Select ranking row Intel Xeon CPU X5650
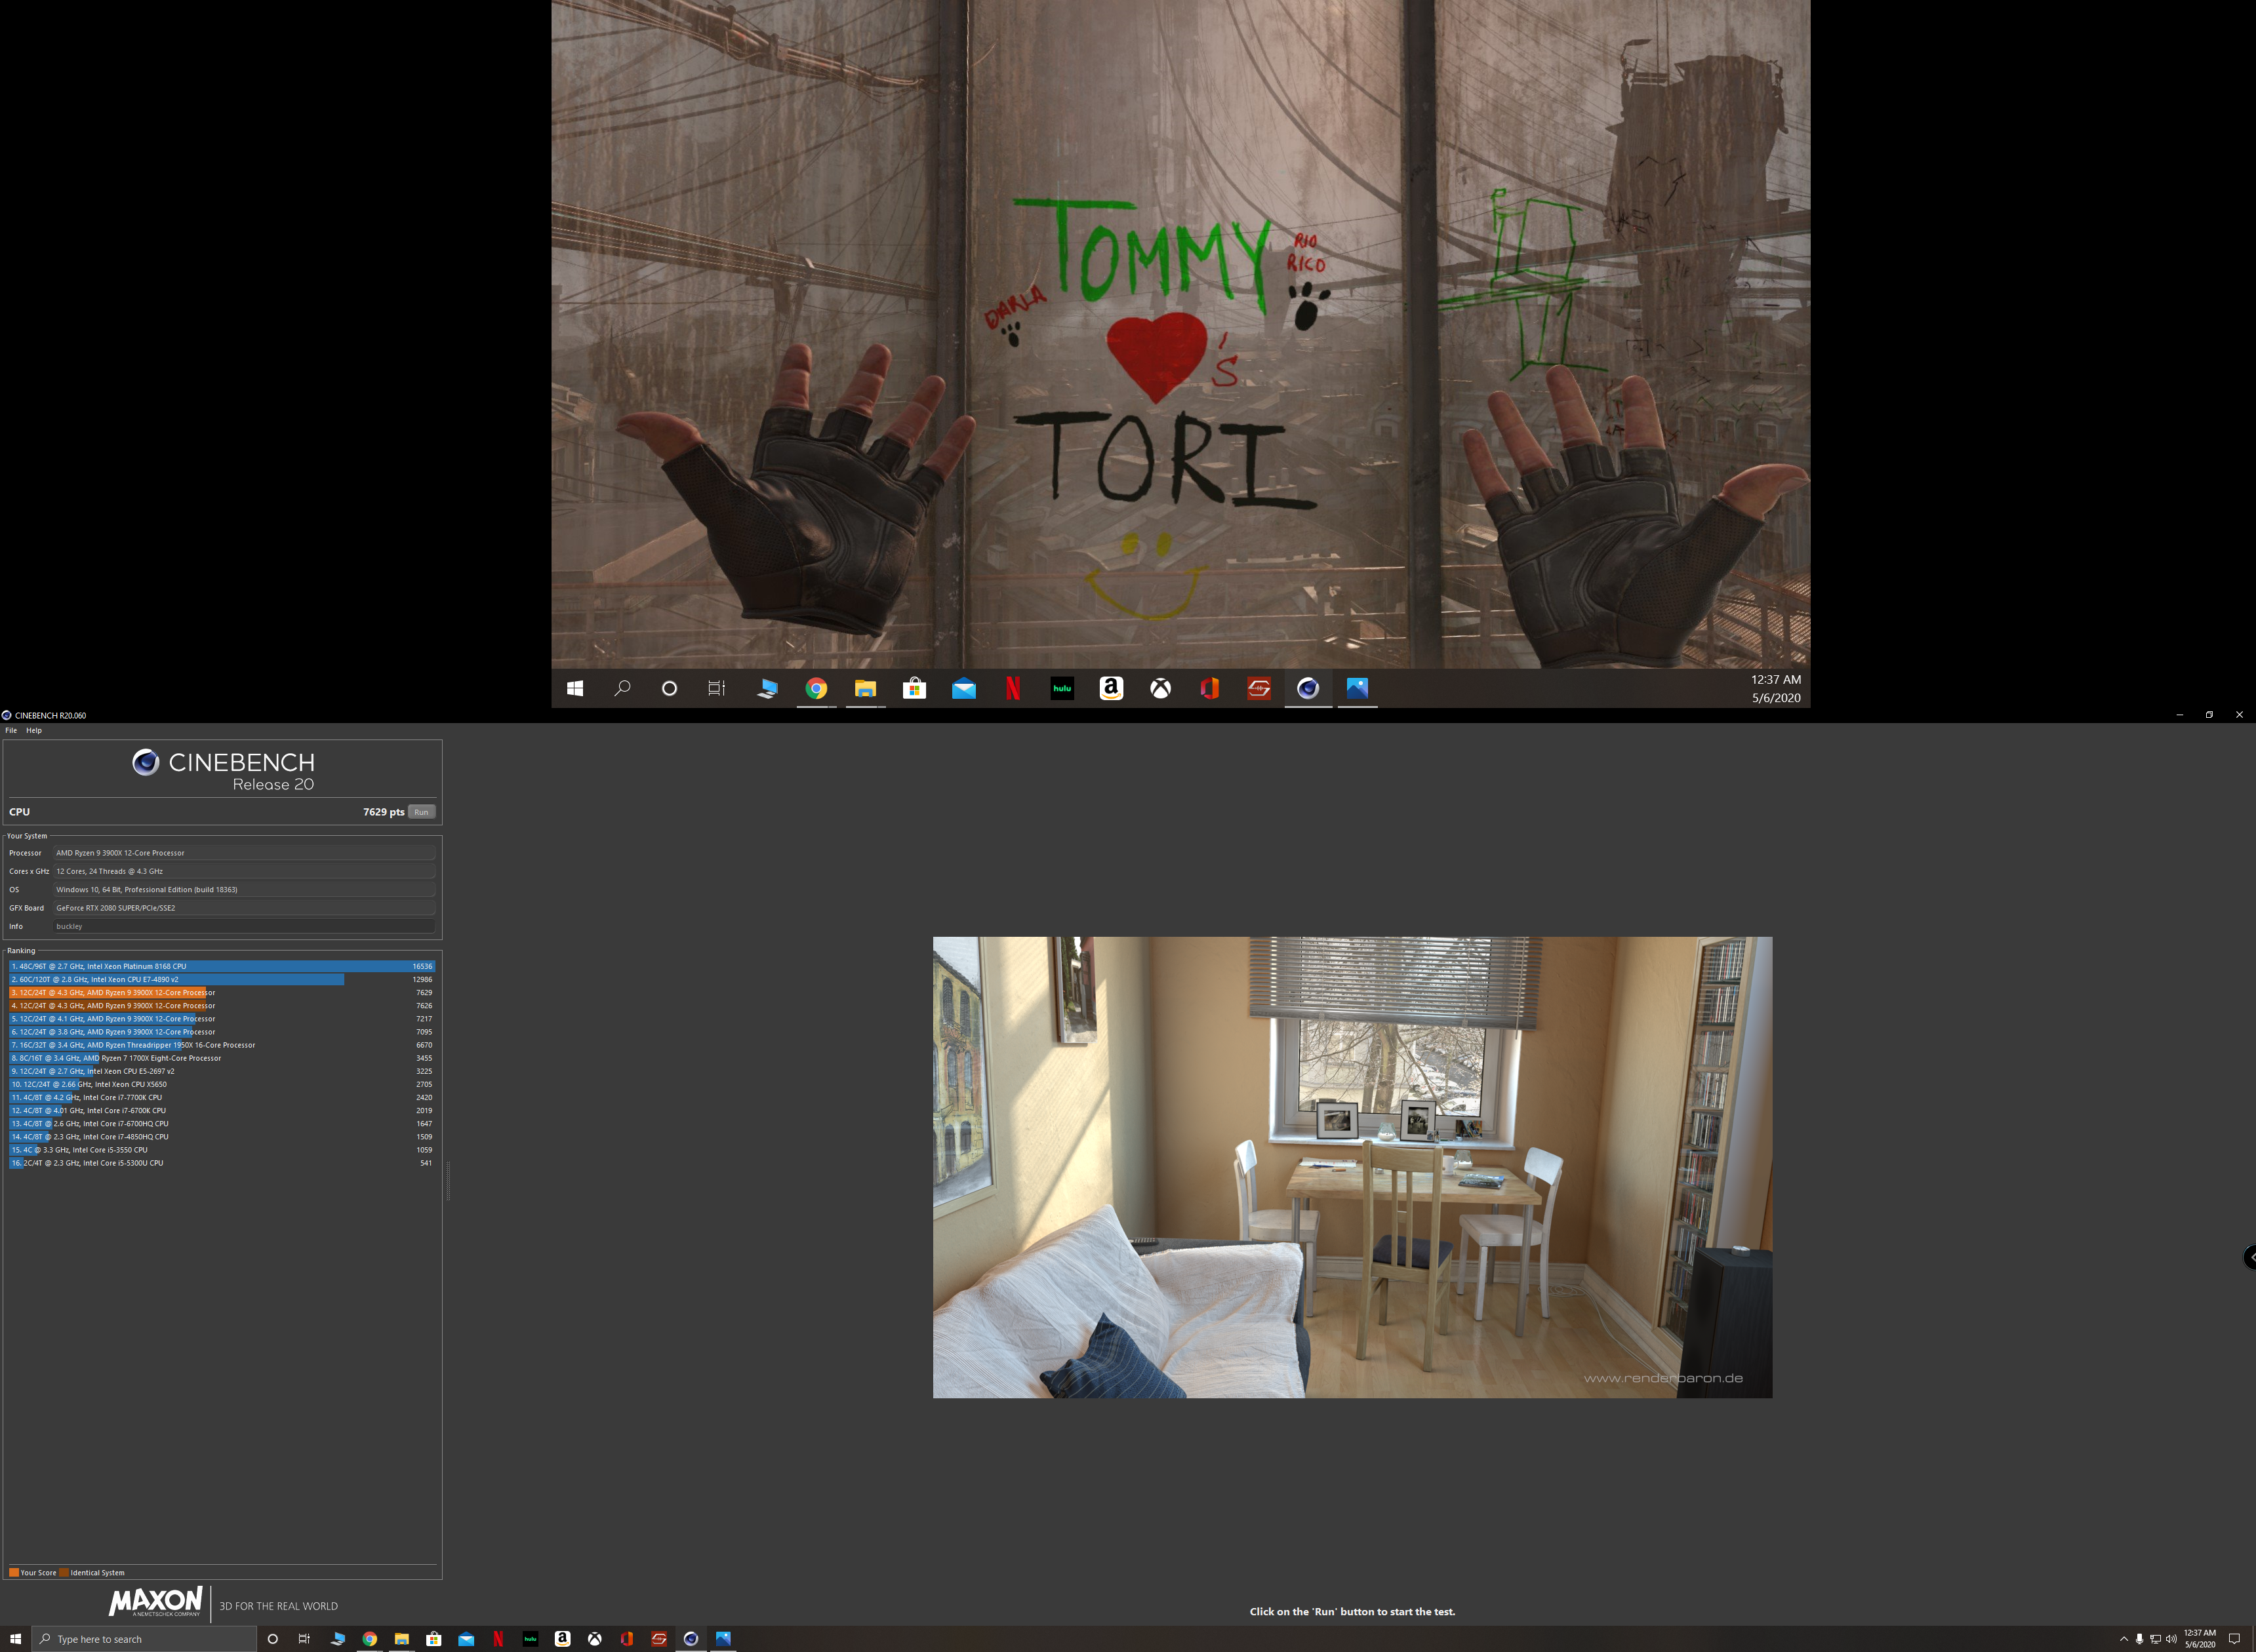This screenshot has height=1652, width=2256. (x=222, y=1084)
